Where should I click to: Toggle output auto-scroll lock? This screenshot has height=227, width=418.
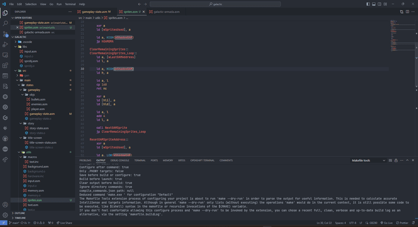(396, 160)
